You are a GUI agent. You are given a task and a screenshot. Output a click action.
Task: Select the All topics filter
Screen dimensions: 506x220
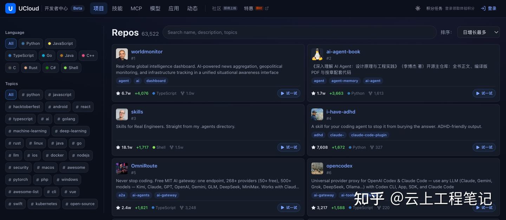click(11, 95)
